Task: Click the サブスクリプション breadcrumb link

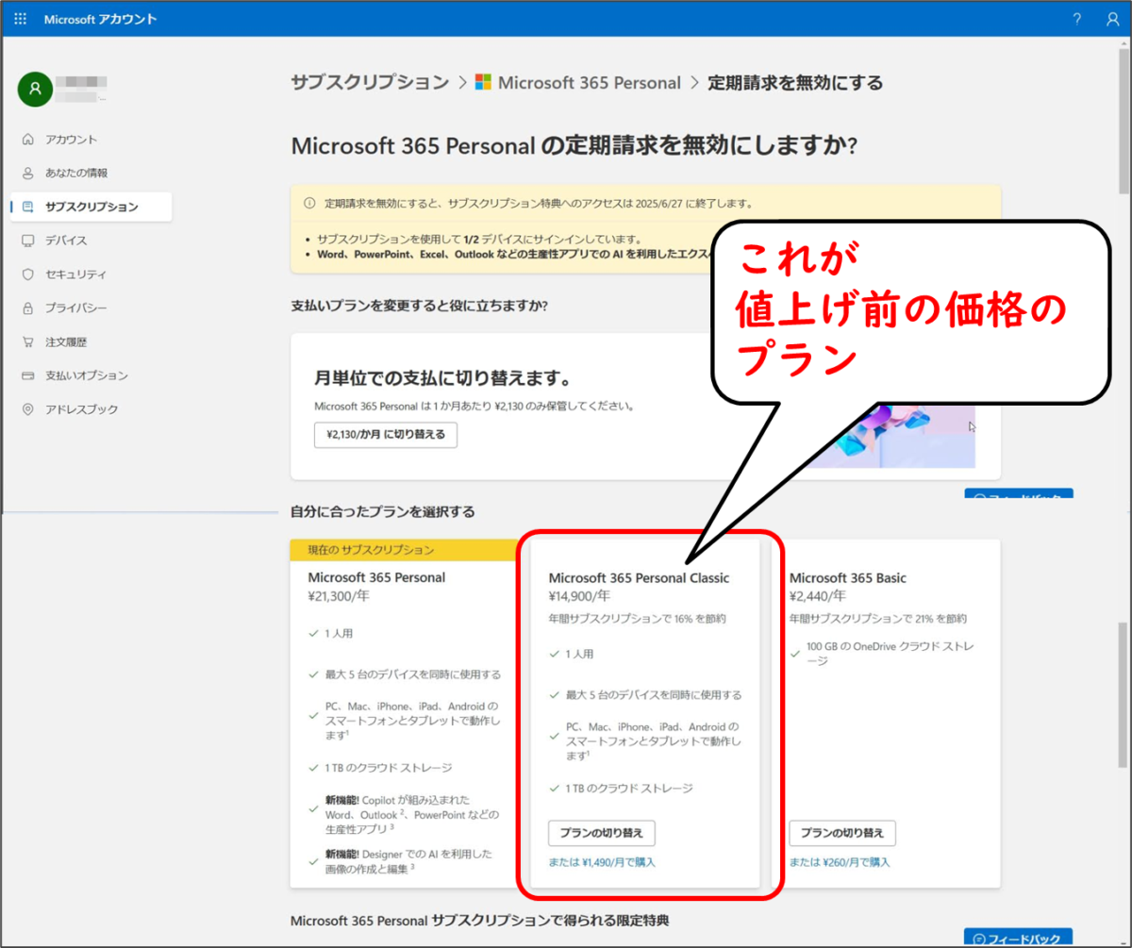Action: click(368, 82)
